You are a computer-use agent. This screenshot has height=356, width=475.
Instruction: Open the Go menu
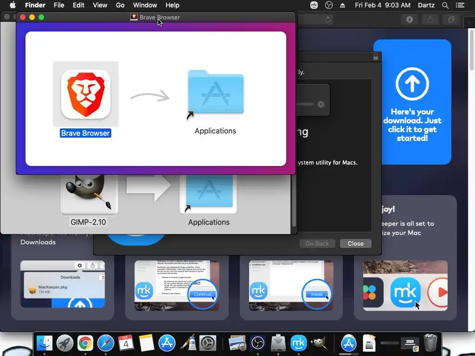pos(120,5)
